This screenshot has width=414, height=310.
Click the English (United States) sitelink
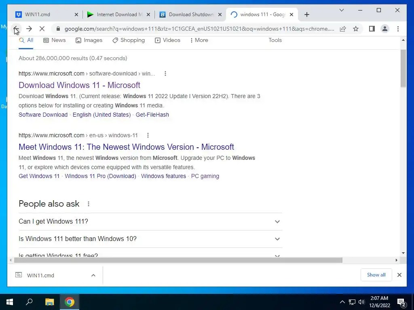tap(101, 115)
